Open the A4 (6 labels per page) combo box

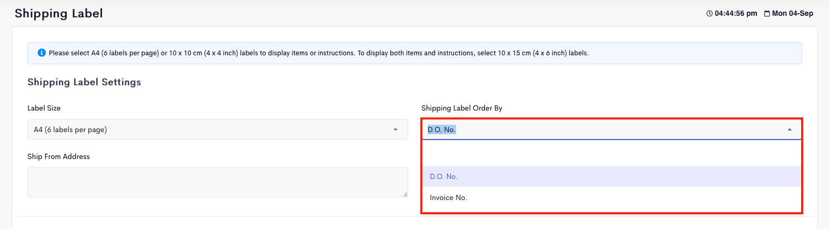click(x=218, y=130)
